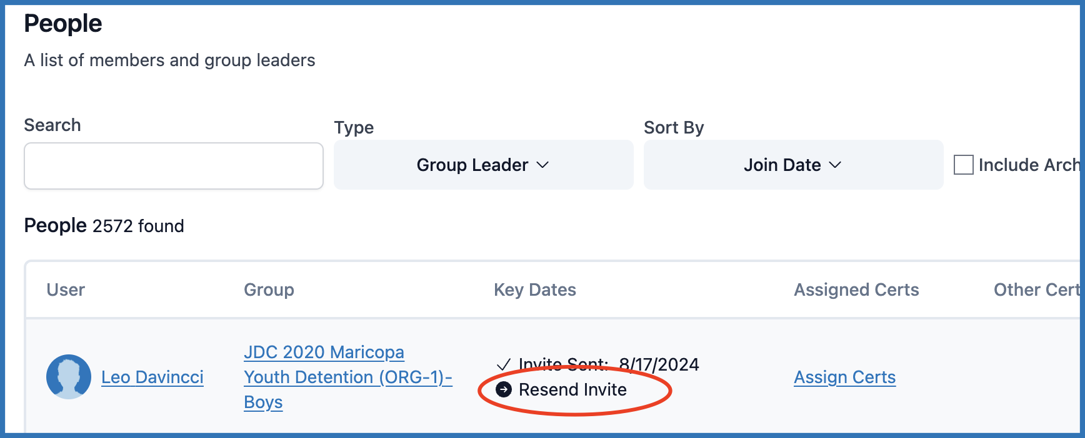1085x438 pixels.
Task: Click the Assigned Certs column header
Action: (x=856, y=290)
